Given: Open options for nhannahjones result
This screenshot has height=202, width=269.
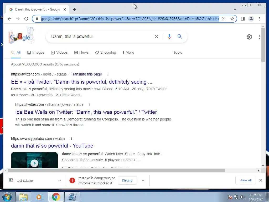Looking at the screenshot, I should (90, 104).
